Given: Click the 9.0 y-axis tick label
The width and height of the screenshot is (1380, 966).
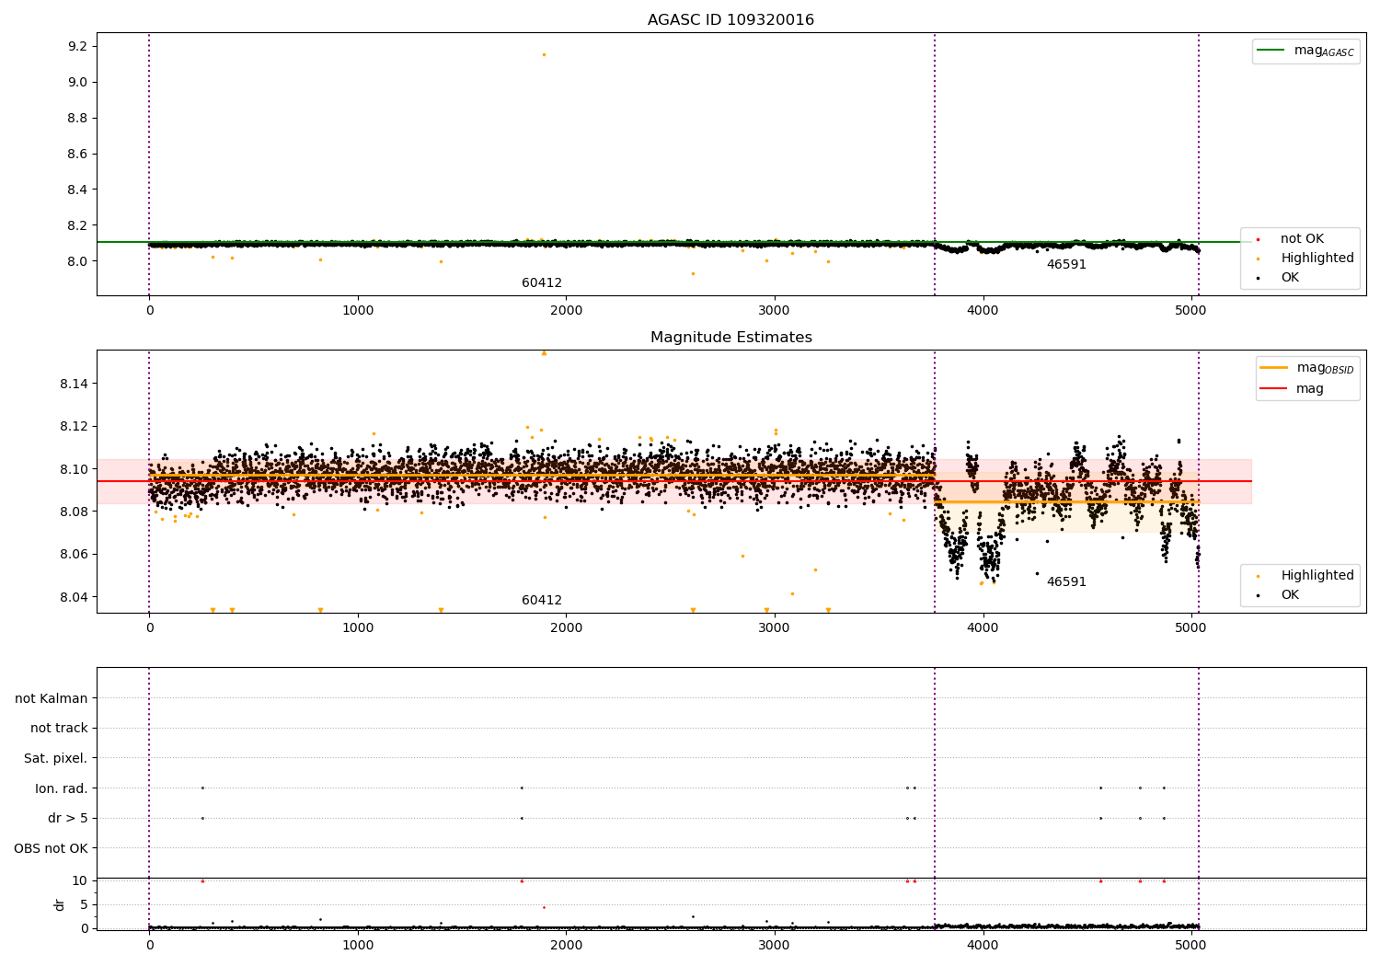Looking at the screenshot, I should (76, 82).
